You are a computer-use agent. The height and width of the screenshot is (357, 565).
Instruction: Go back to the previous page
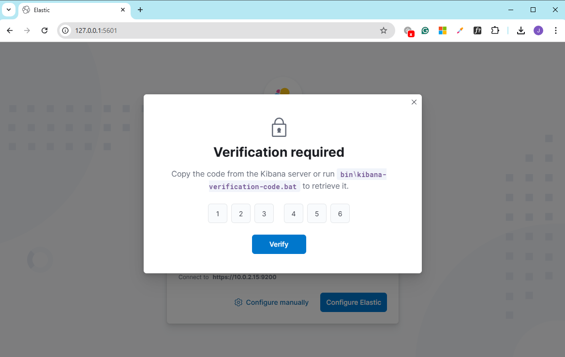10,30
